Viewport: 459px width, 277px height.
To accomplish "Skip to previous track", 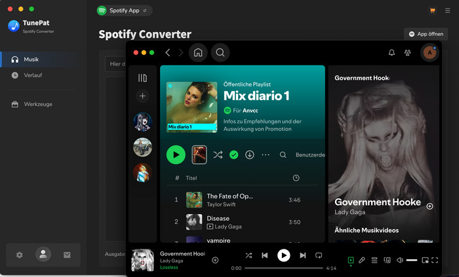I will point(265,255).
